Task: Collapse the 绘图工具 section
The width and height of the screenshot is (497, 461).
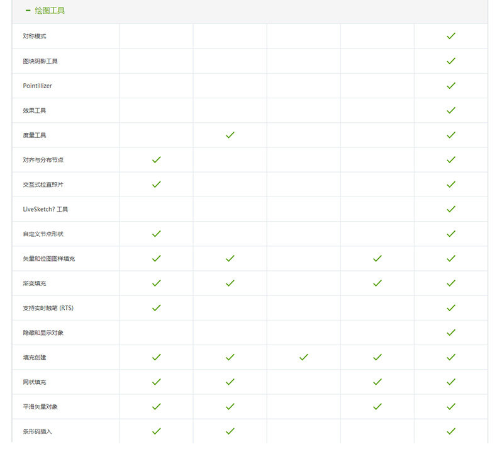Action: pyautogui.click(x=28, y=11)
